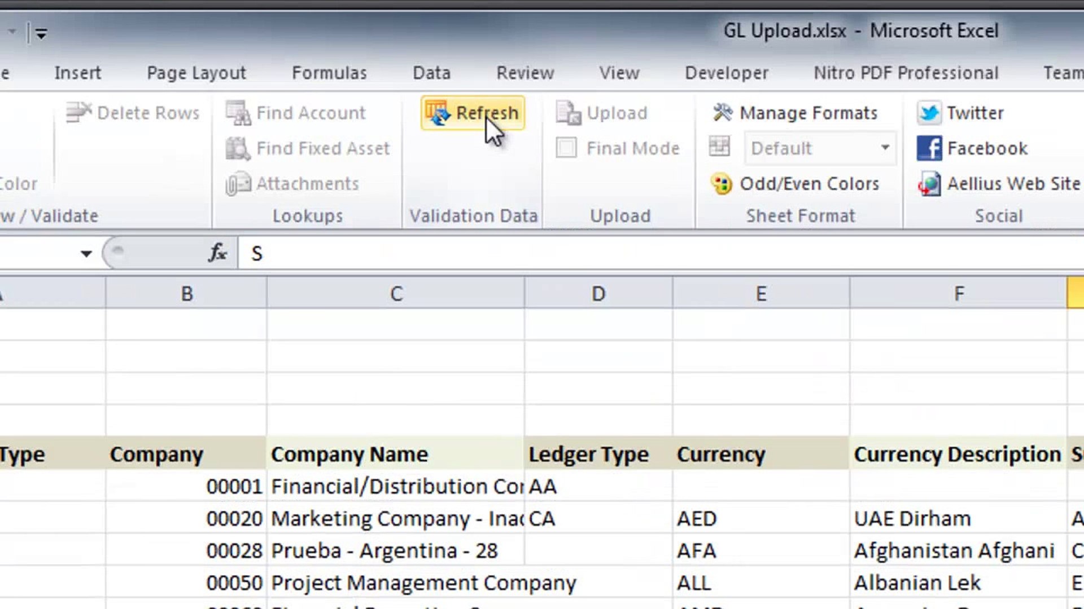Viewport: 1084px width, 609px height.
Task: Click the Upload button text
Action: [x=617, y=113]
